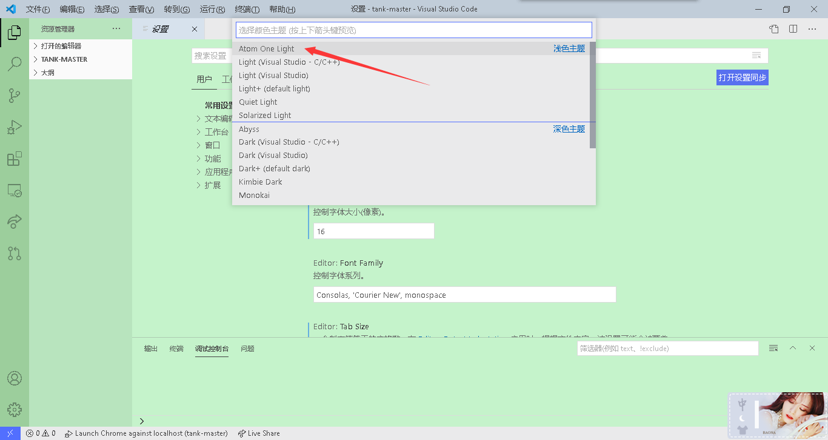This screenshot has height=440, width=828.
Task: Click the VS Code logo in title bar
Action: [x=10, y=9]
